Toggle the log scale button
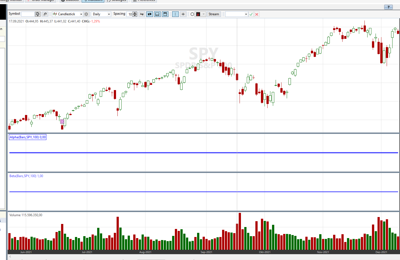This screenshot has width=400, height=260. [x=142, y=14]
